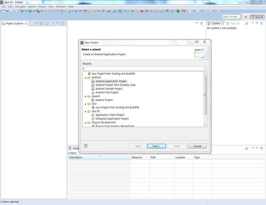Collapse the Java EE folder in wizard tree
Image resolution: width=266 pixels, height=205 pixels.
[85, 111]
